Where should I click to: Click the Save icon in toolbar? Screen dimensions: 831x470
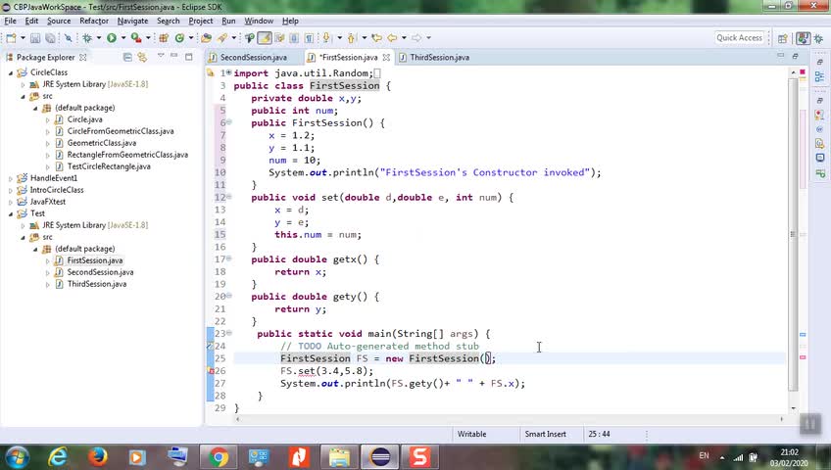pyautogui.click(x=35, y=38)
